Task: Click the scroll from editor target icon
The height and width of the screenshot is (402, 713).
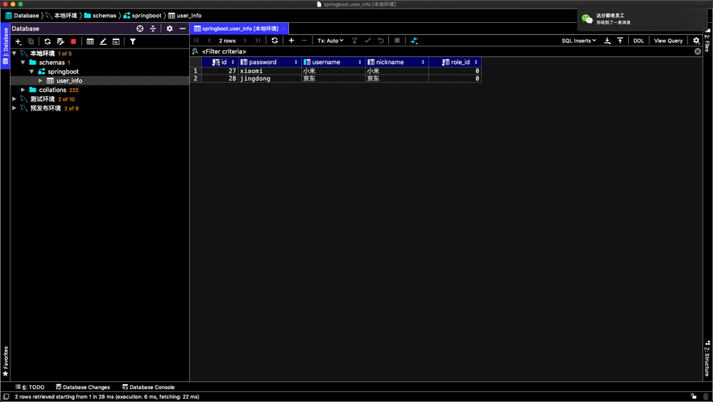Action: point(140,29)
